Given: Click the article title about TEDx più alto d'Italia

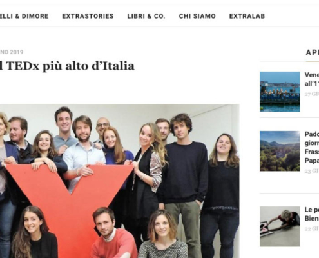Looking at the screenshot, I should click(67, 66).
